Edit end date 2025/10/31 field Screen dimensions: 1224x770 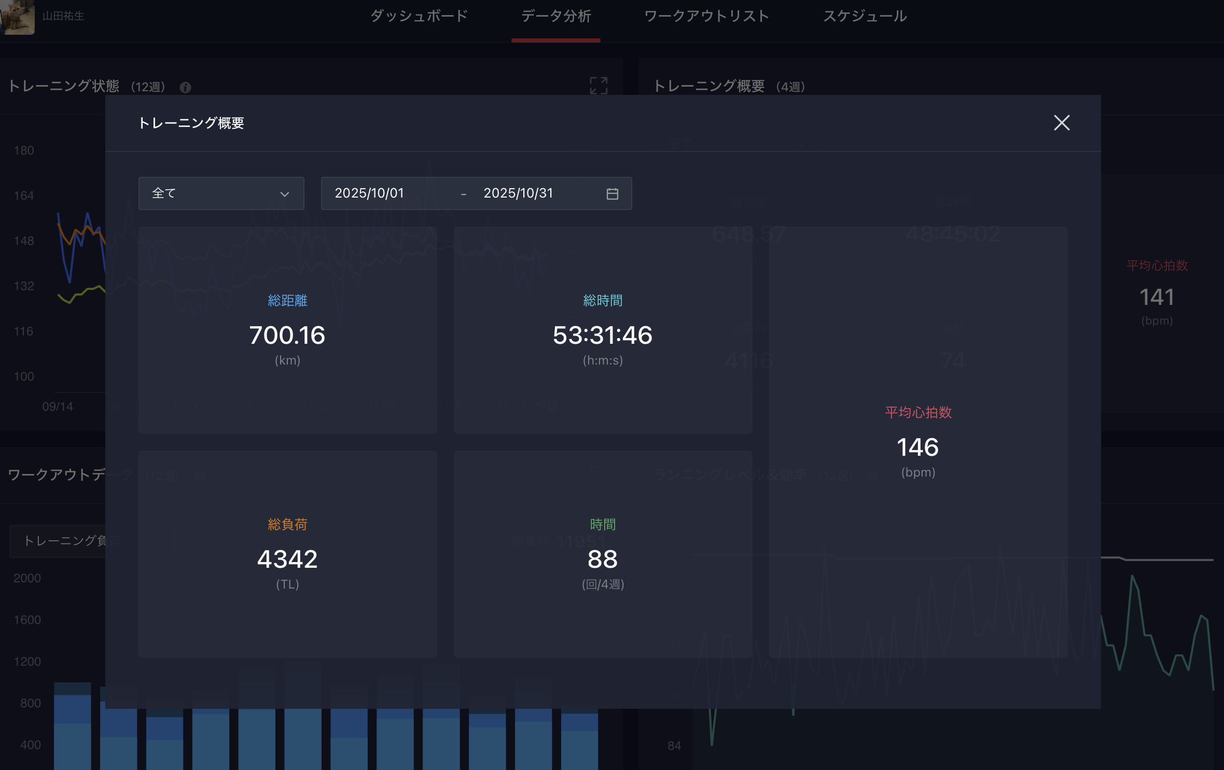(x=518, y=193)
